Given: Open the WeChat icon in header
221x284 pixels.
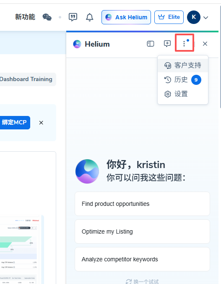Looking at the screenshot, I should coord(47,17).
